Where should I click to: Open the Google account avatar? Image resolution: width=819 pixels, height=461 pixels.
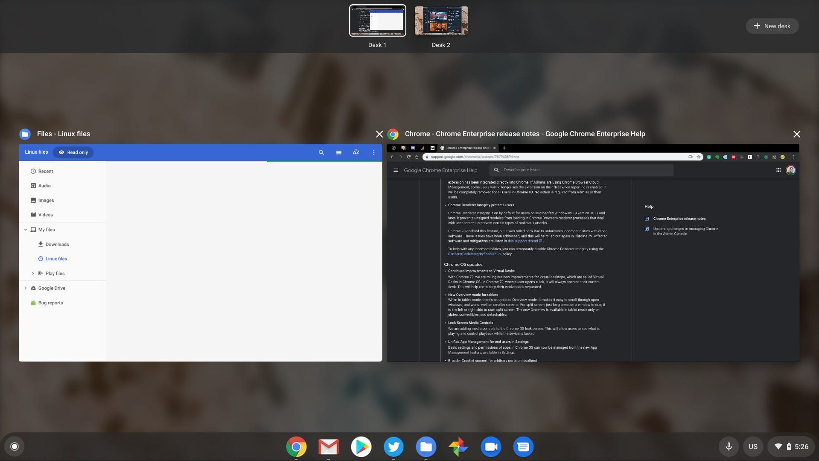coord(790,170)
